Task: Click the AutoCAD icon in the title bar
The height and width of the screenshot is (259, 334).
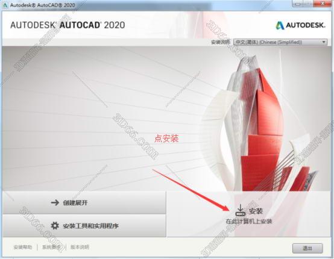Action: click(5, 5)
